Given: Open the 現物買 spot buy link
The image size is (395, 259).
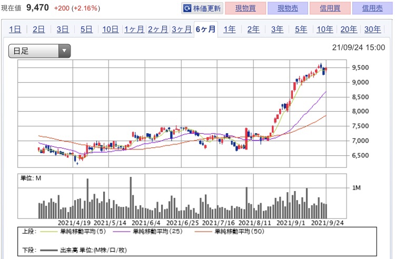Looking at the screenshot, I should (x=245, y=8).
